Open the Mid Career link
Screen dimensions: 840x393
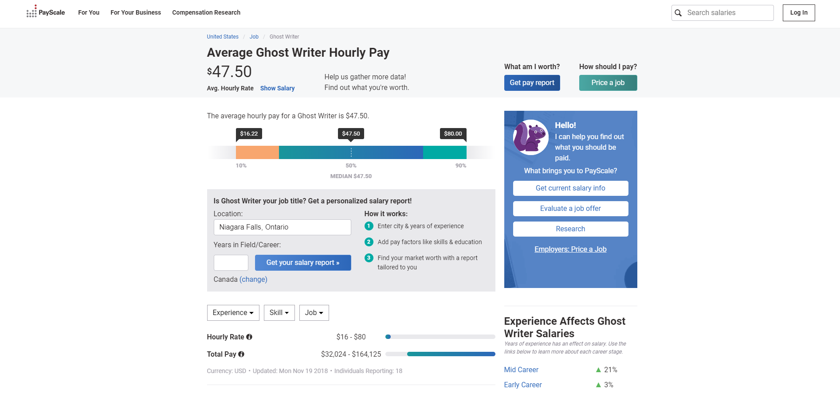(521, 370)
